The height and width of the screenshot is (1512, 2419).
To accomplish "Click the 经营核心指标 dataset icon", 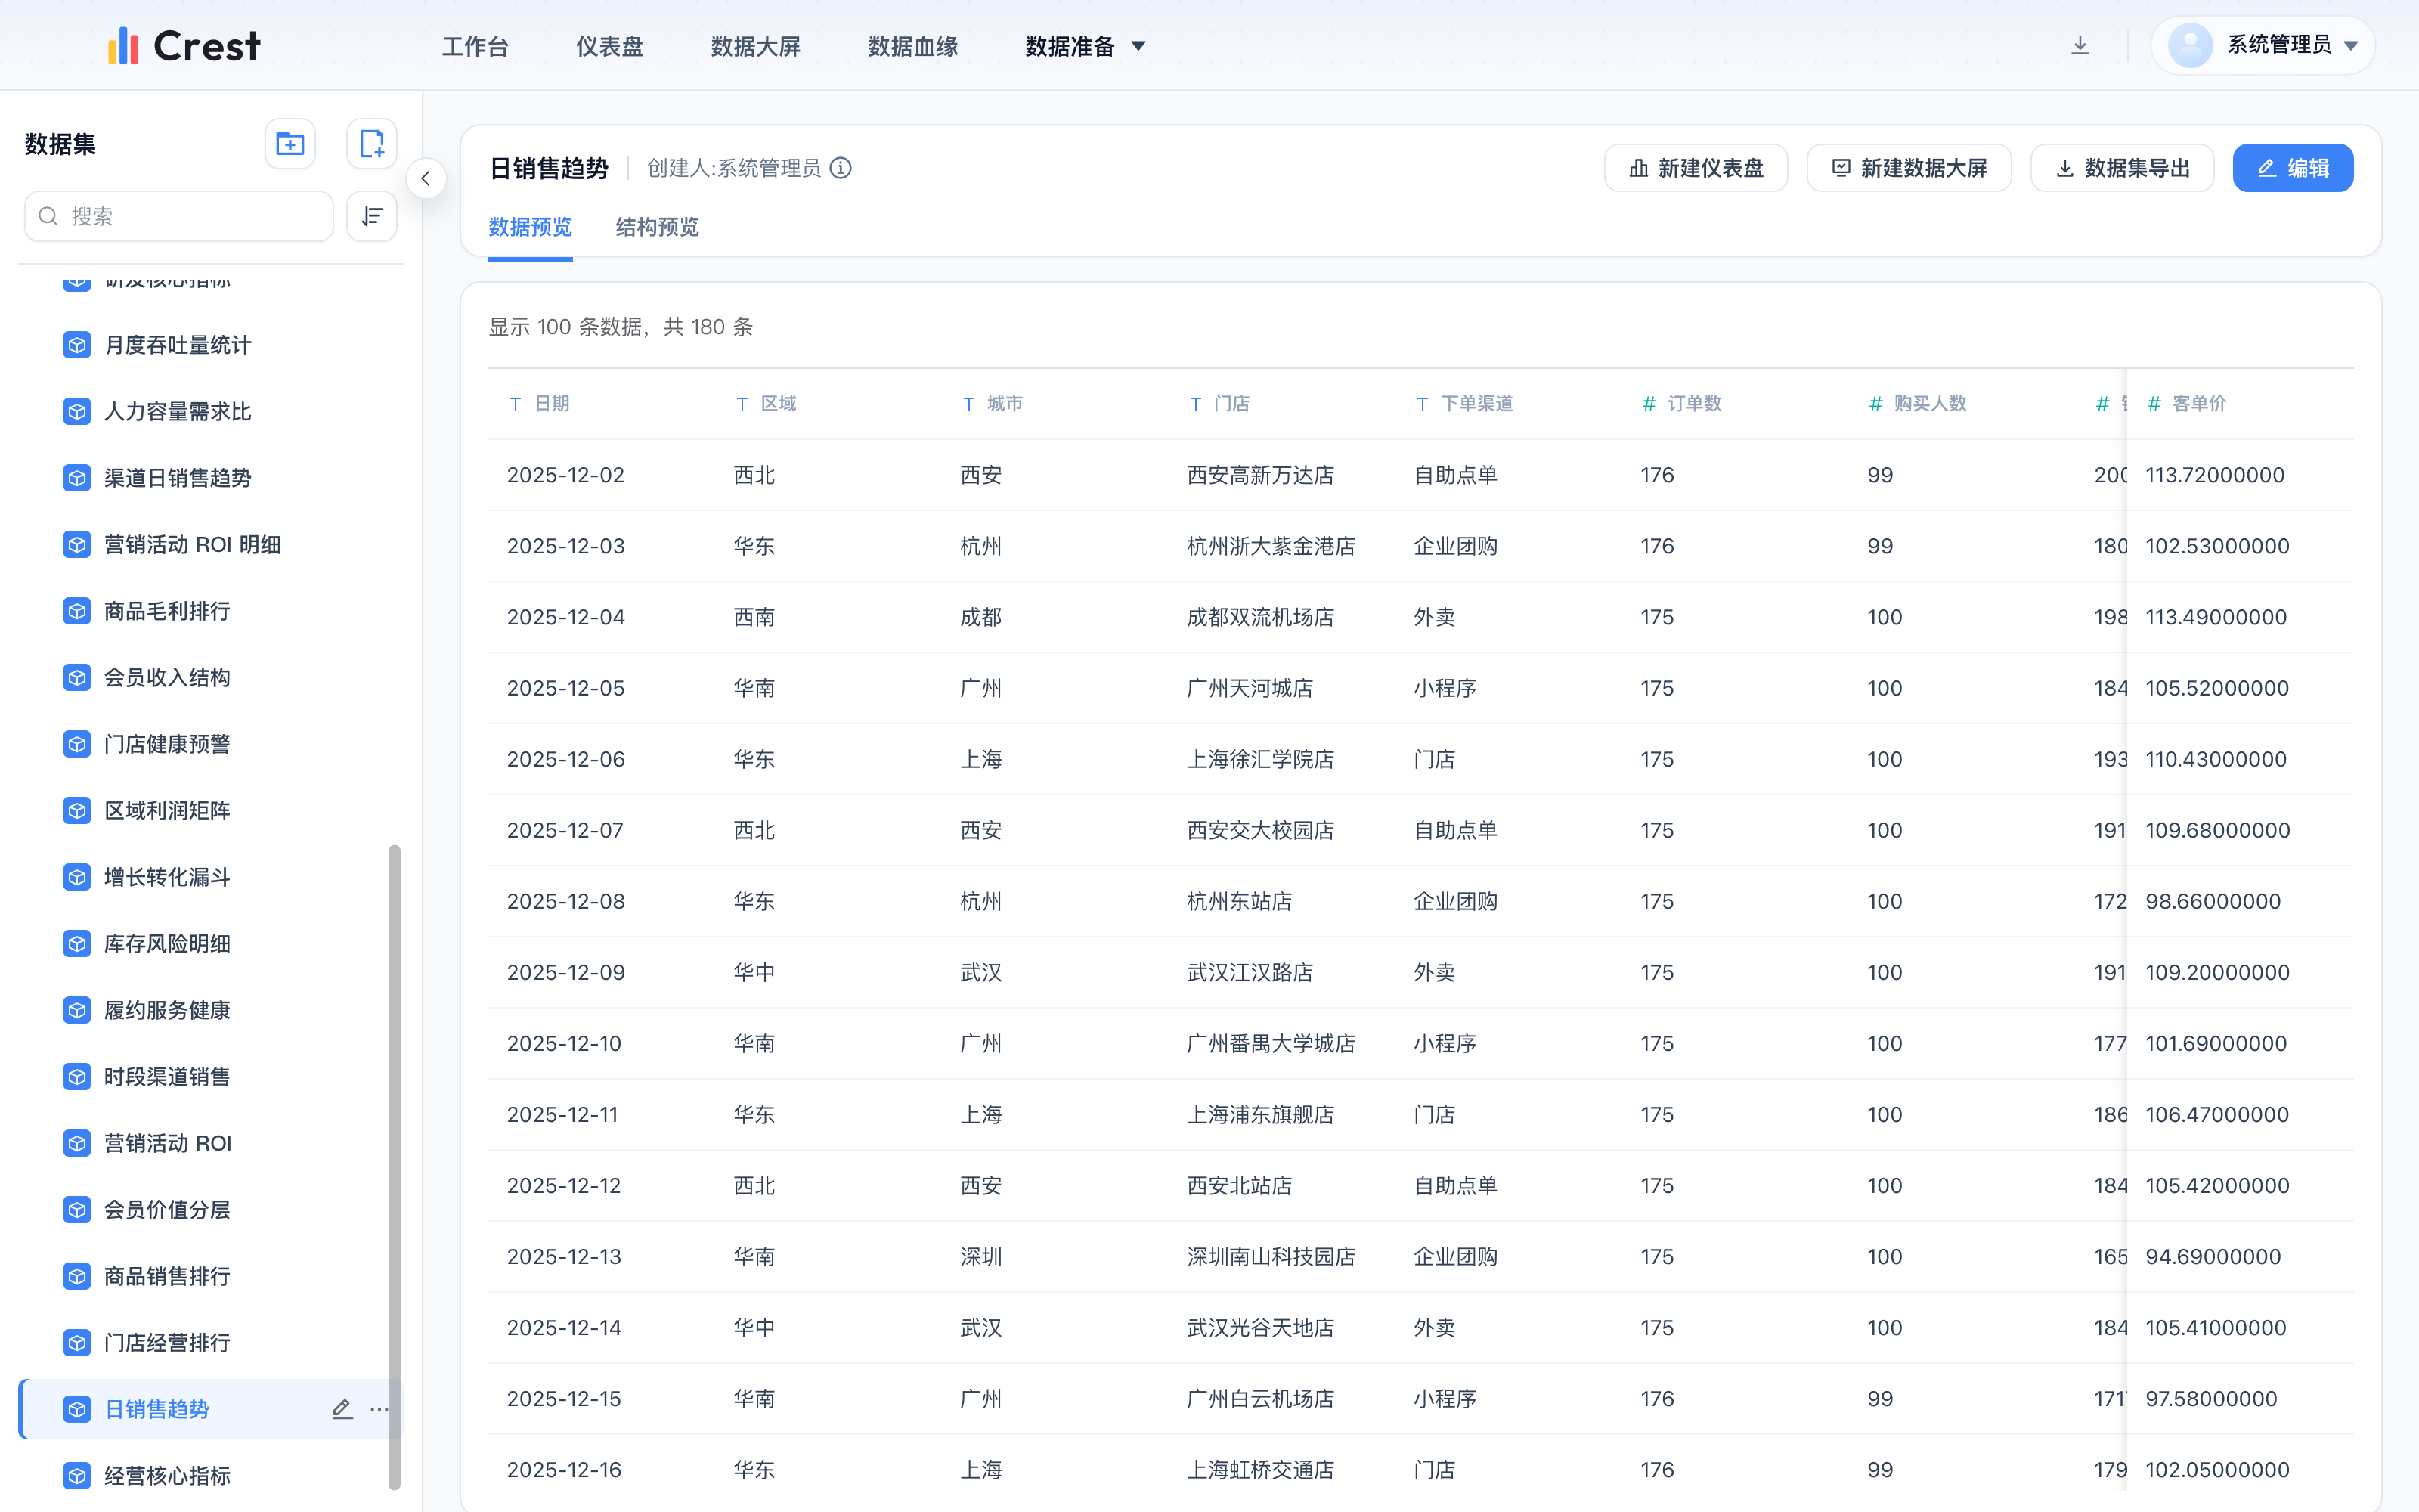I will [77, 1475].
